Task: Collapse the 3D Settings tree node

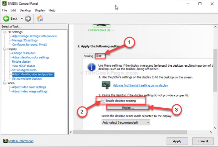Action: tap(5, 32)
